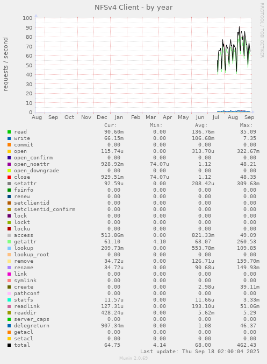Click the requests / second y-axis label
The height and width of the screenshot is (364, 267).
[5, 64]
